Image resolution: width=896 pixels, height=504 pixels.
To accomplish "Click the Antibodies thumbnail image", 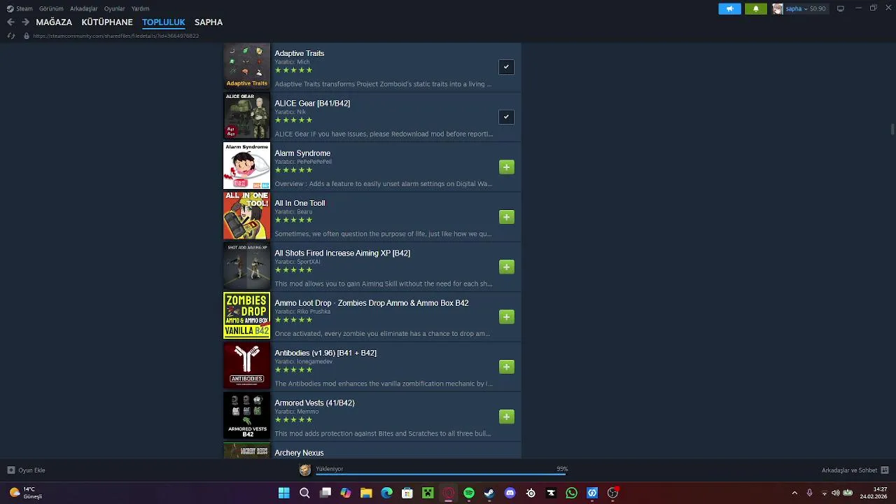I will tap(246, 365).
